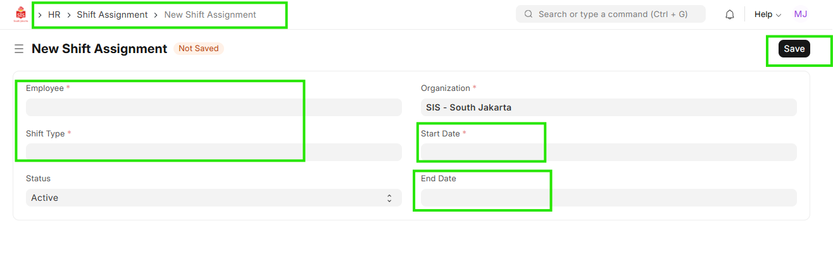Open the MJ user avatar menu

pos(800,14)
